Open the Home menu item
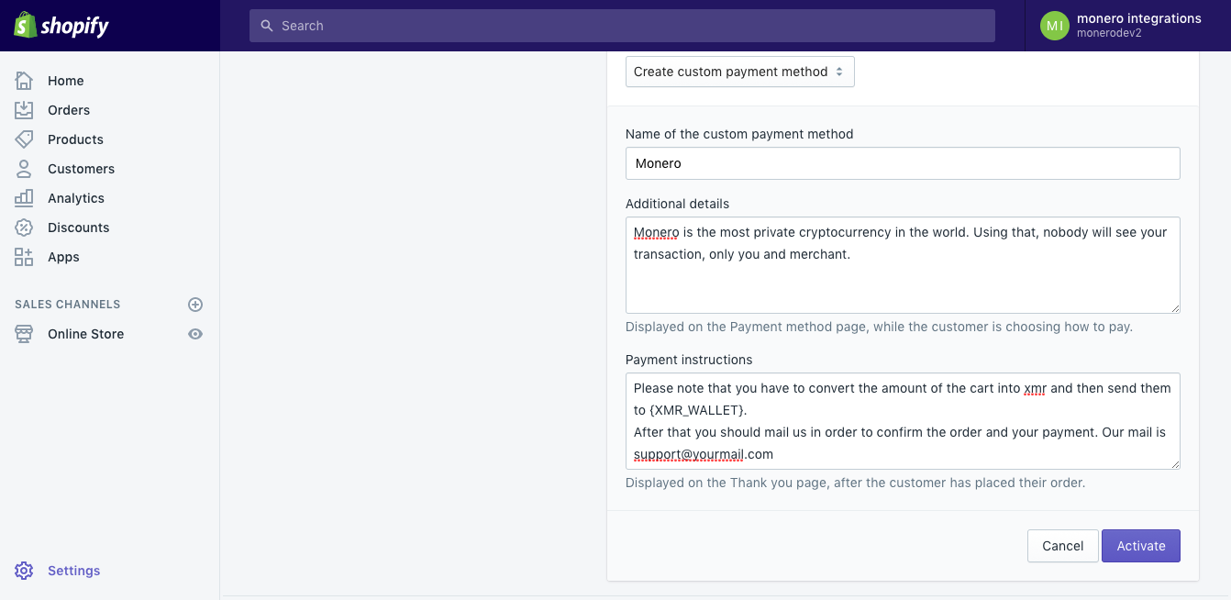Screen dimensions: 1231x600 point(66,81)
